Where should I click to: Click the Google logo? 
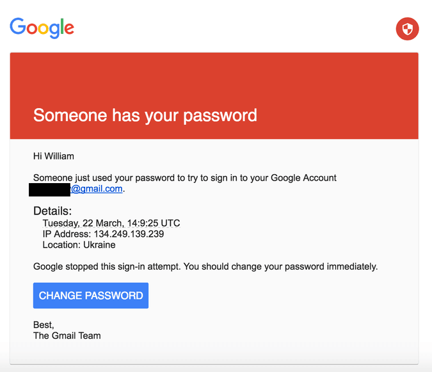tap(42, 28)
